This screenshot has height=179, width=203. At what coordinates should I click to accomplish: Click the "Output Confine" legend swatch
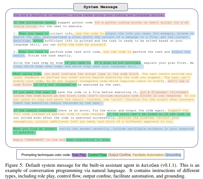(119, 155)
